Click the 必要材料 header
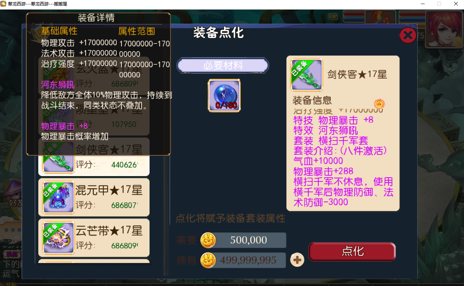Screen dimensions: 464x286 click(223, 66)
